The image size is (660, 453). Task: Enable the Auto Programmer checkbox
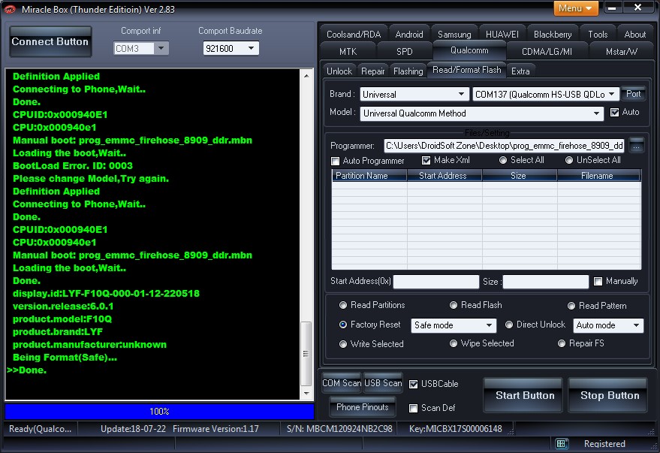(335, 161)
